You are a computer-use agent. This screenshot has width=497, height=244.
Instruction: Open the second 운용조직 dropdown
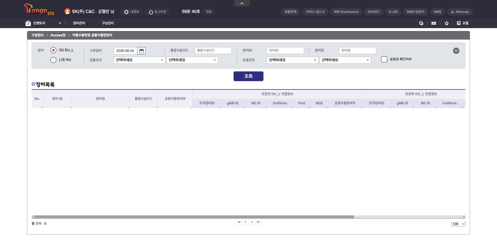click(x=345, y=60)
